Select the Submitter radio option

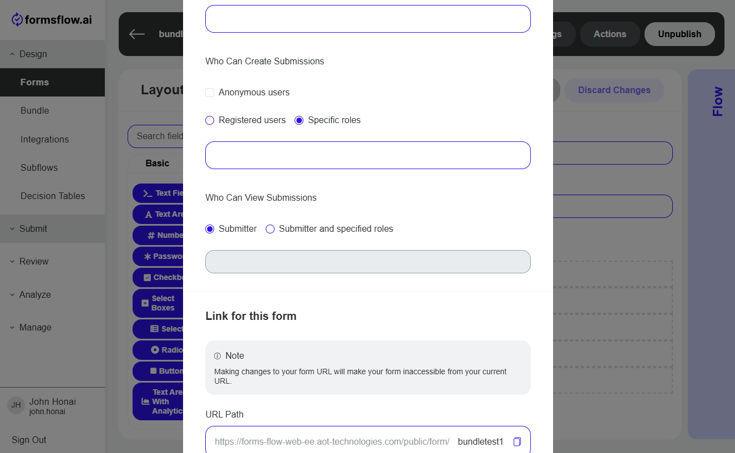click(x=210, y=229)
